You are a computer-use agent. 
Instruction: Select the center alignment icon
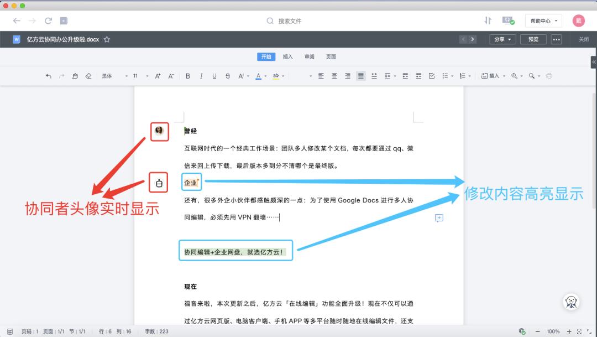(334, 76)
